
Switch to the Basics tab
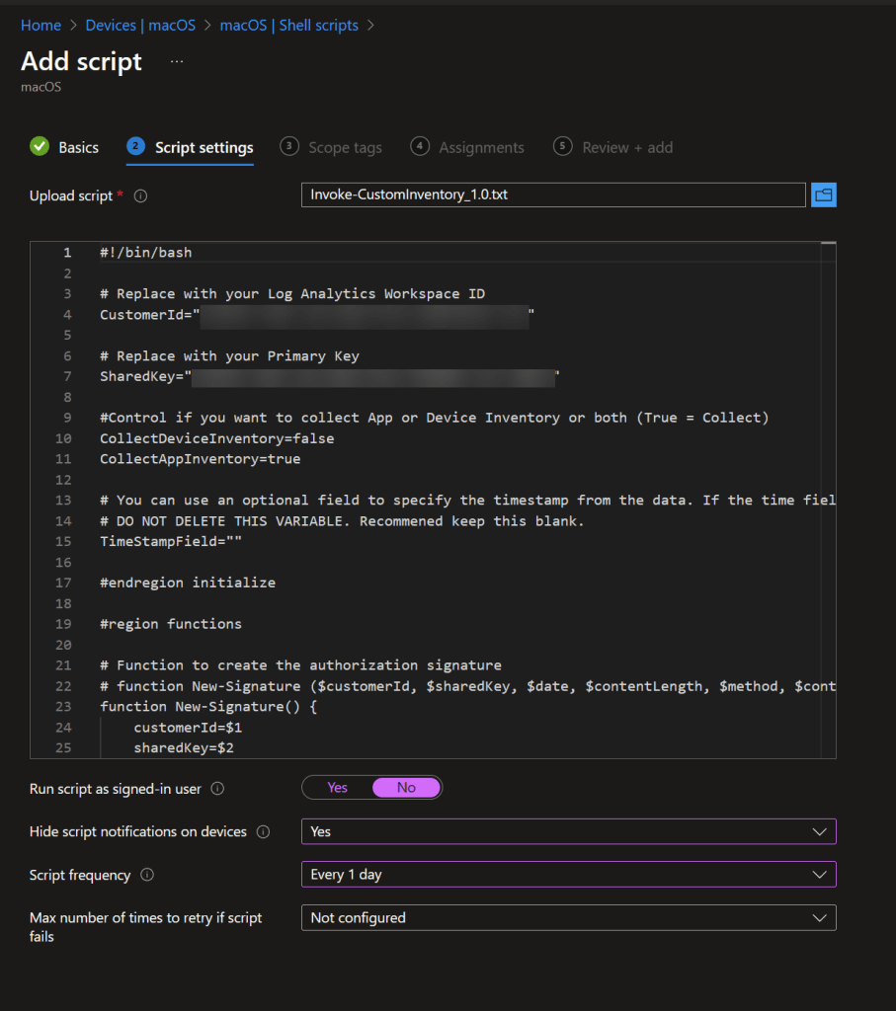78,148
